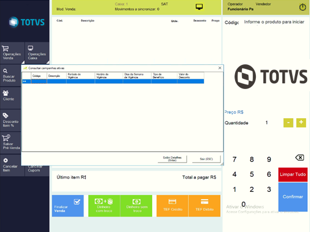Screen dimensions: 310x232
Task: Click Preço column header in sale list
Action: (216, 21)
